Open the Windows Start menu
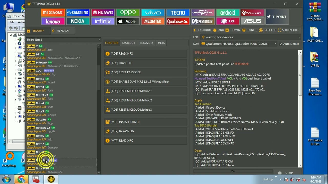 (6, 179)
